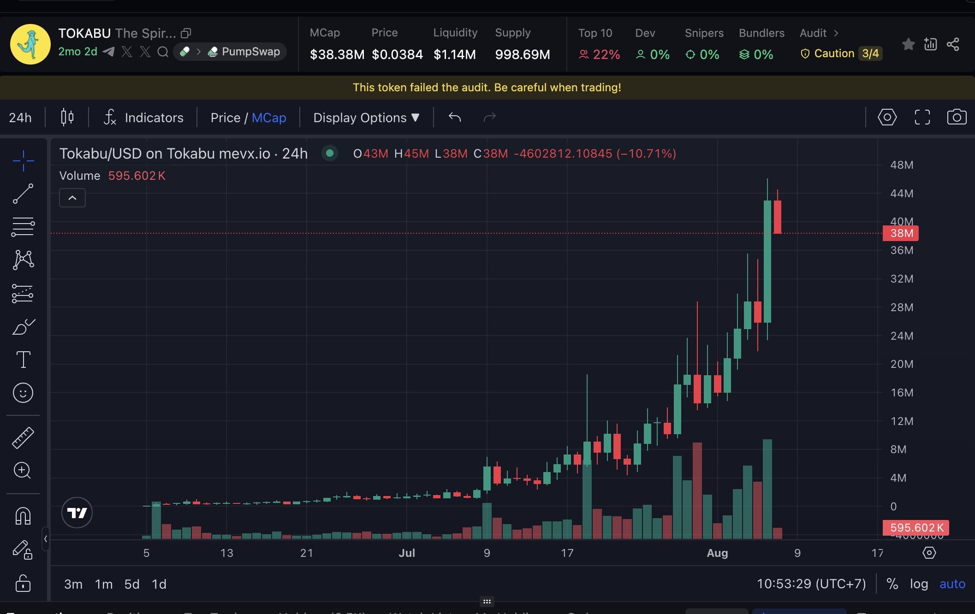Open the Fibonacci retracement tool

[x=23, y=227]
